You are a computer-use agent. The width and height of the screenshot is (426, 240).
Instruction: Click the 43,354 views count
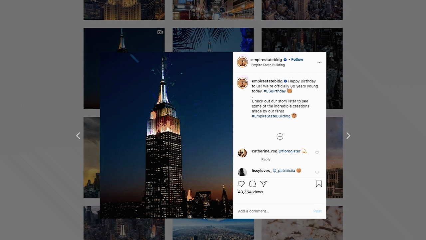(251, 192)
